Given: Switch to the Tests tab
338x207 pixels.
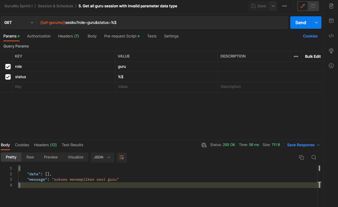Looking at the screenshot, I should (152, 36).
